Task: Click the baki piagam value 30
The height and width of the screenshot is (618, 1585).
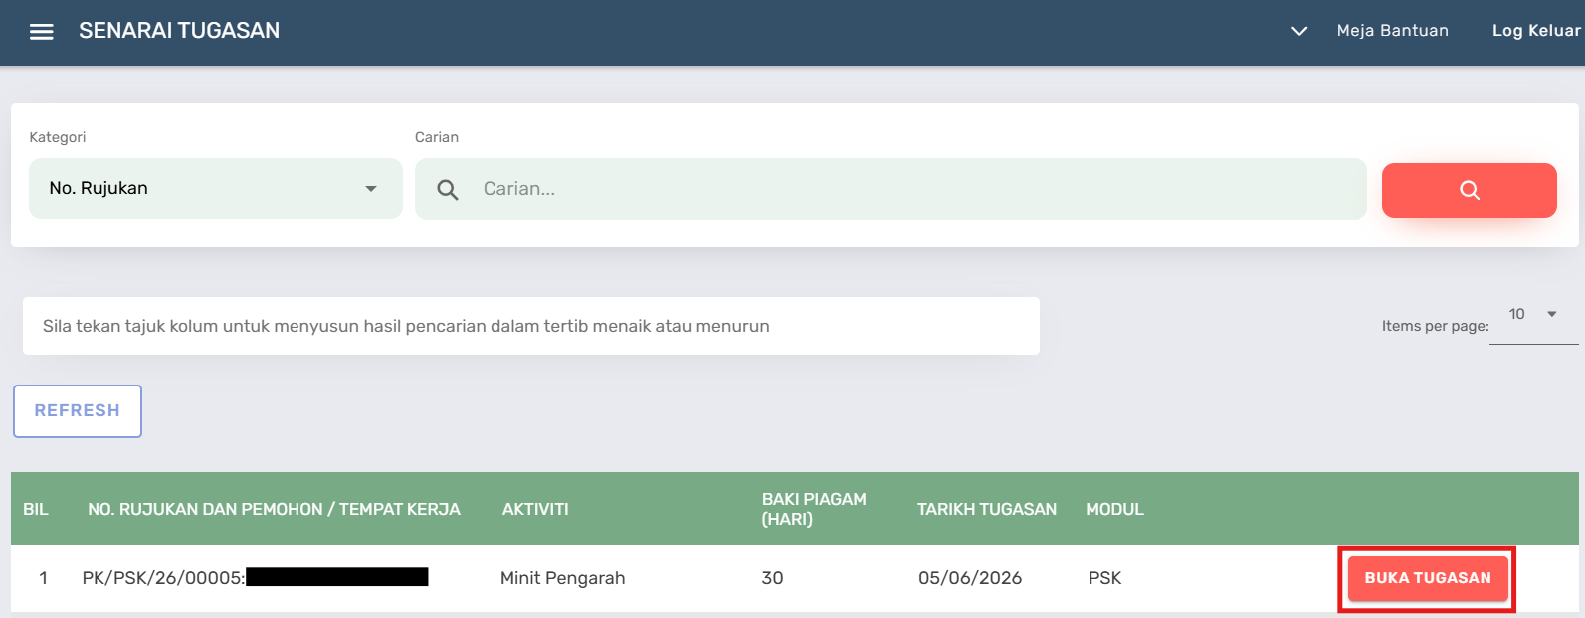Action: (x=772, y=578)
